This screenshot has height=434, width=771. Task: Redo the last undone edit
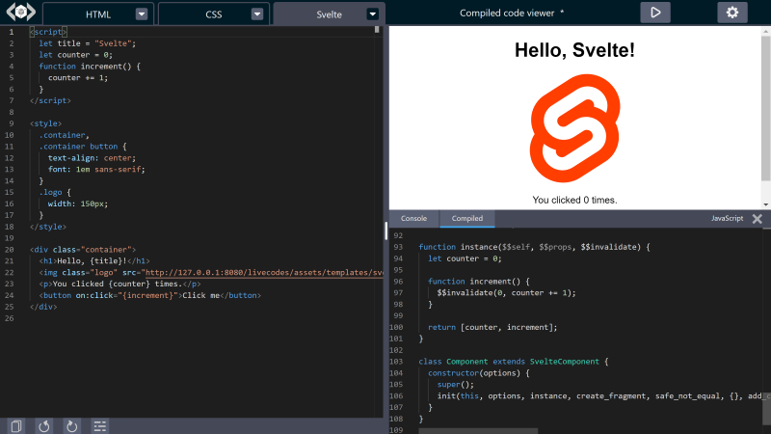[70, 425]
